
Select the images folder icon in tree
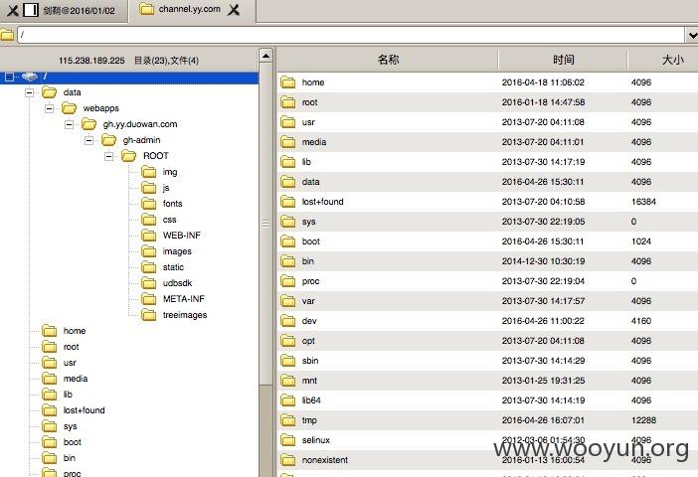click(x=149, y=251)
